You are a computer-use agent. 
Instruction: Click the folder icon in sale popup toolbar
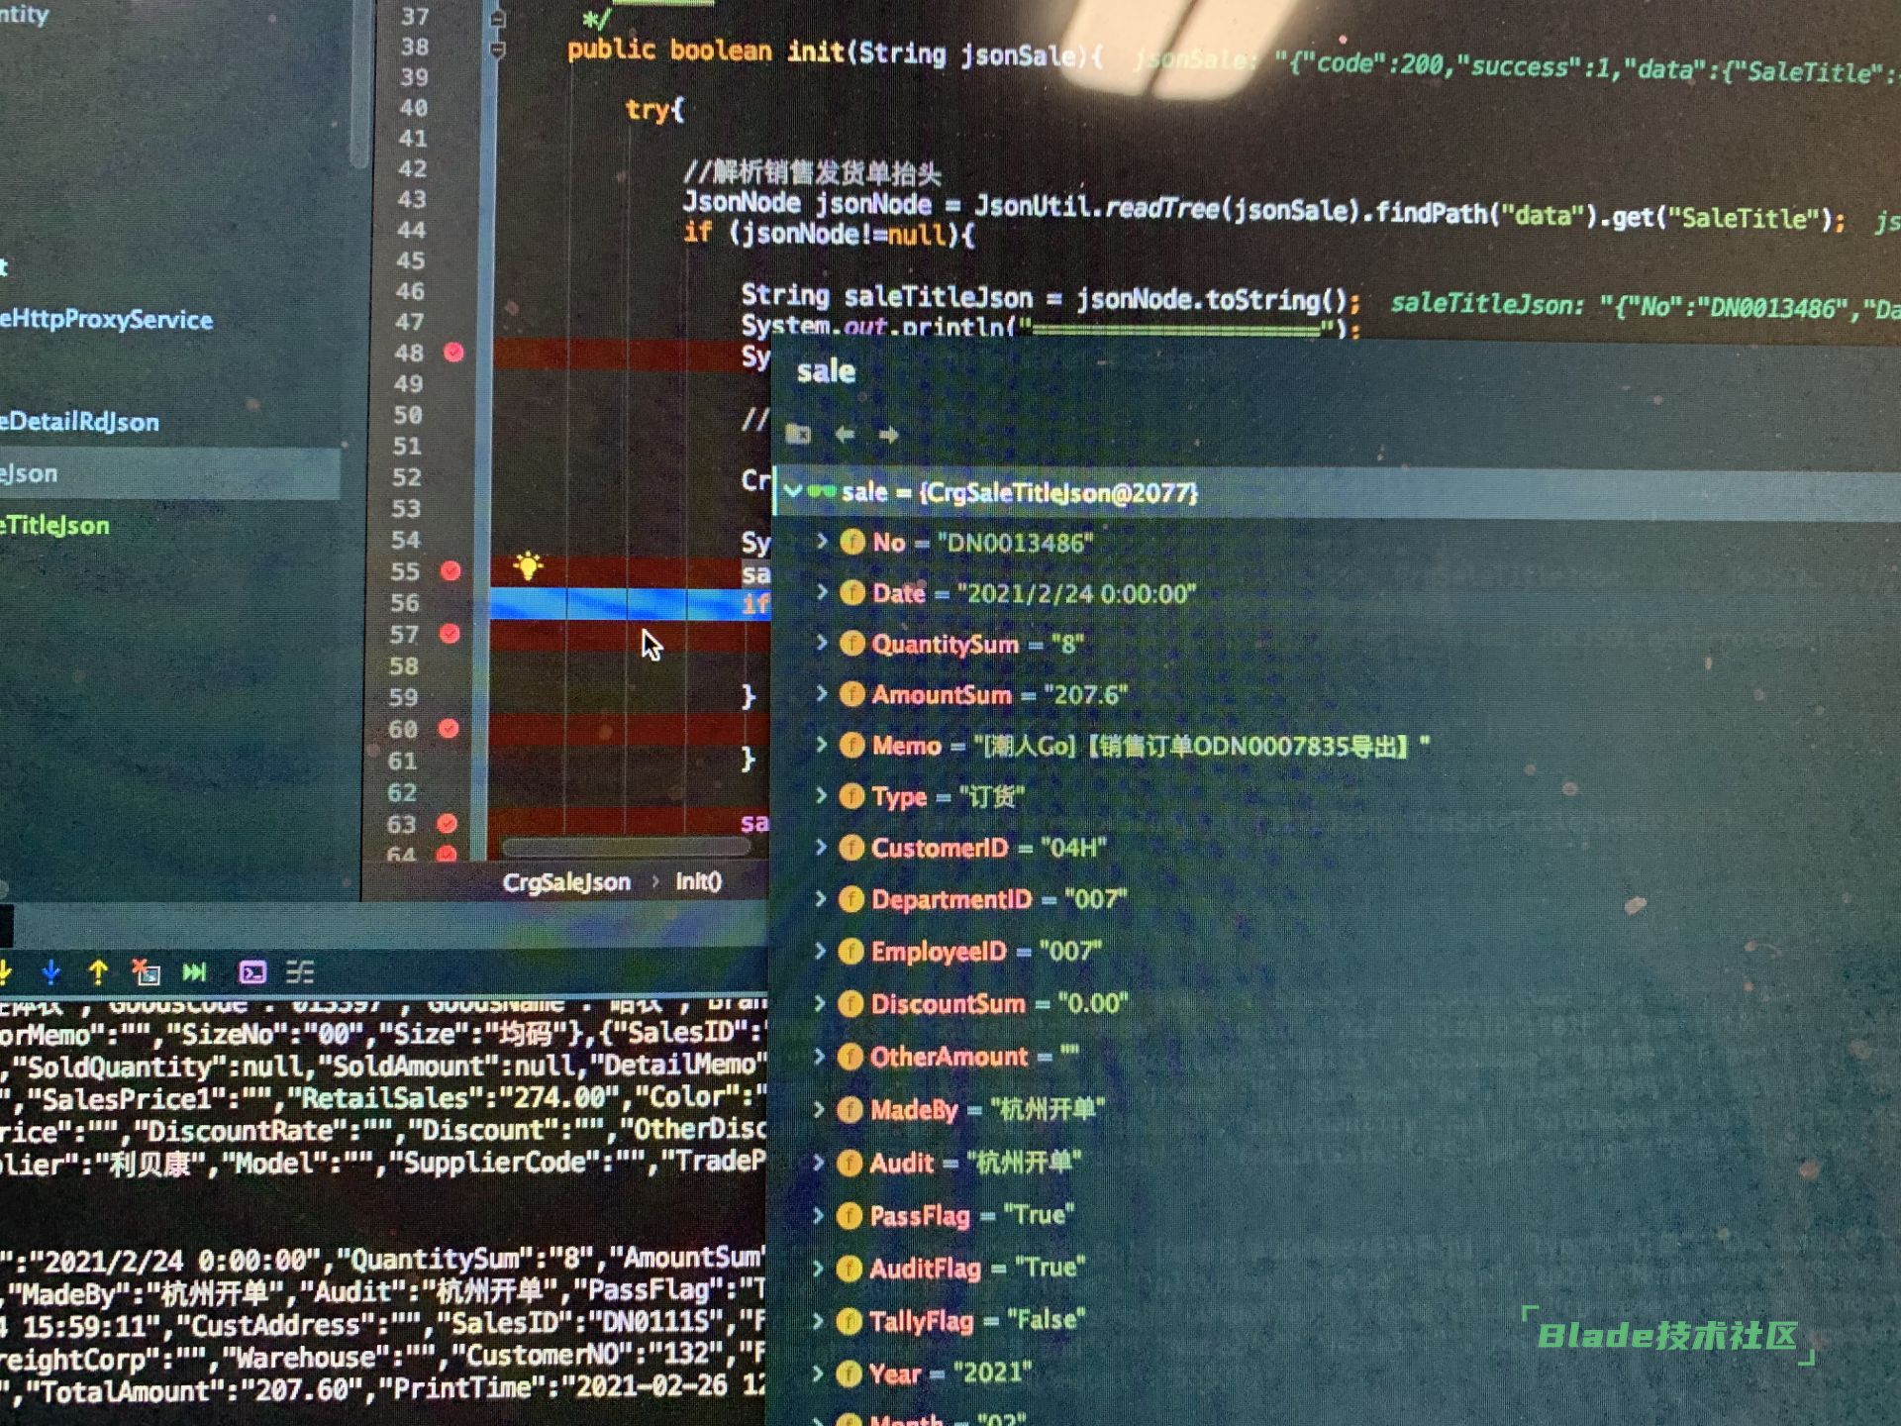pos(798,434)
